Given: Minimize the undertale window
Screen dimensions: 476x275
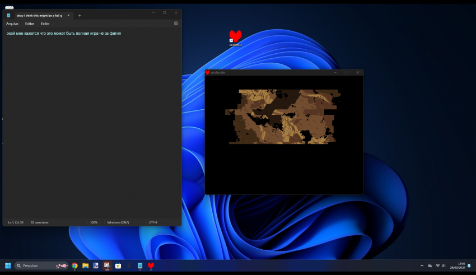Looking at the screenshot, I should tap(335, 73).
